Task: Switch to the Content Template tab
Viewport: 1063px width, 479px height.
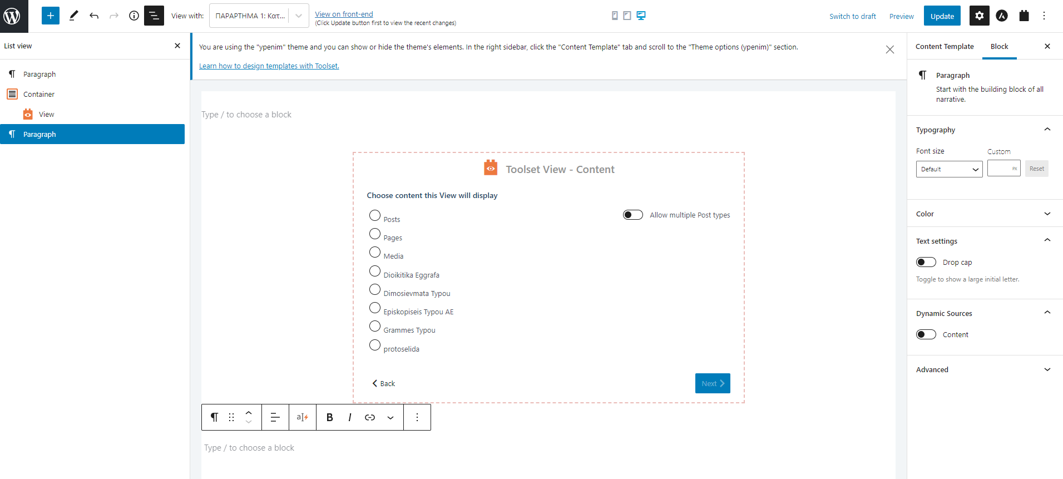Action: coord(945,47)
